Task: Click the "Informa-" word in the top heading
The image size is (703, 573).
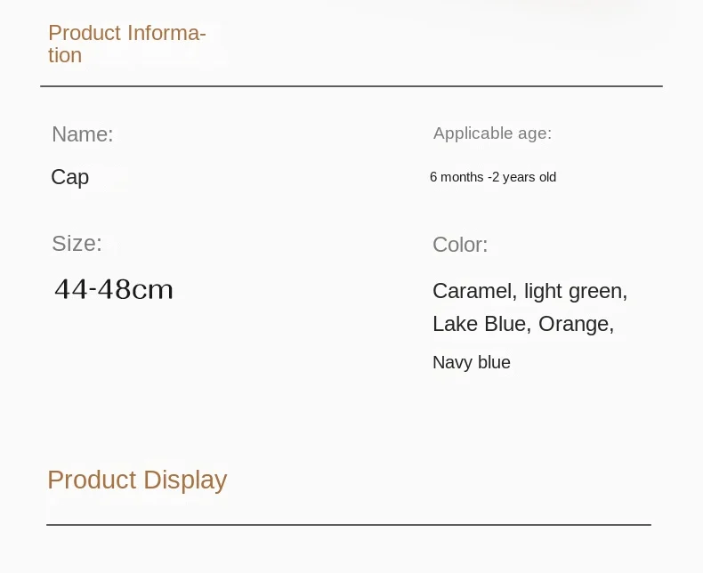Action: 166,33
